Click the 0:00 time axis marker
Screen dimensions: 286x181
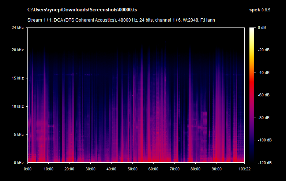coord(27,169)
